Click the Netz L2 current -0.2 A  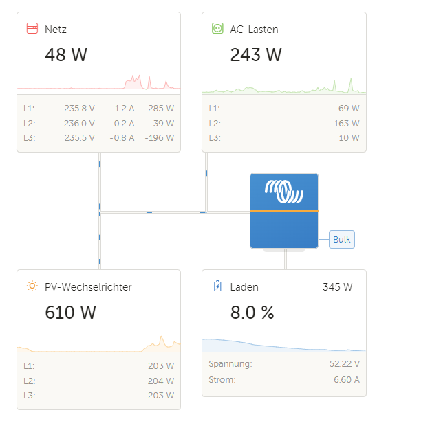122,123
